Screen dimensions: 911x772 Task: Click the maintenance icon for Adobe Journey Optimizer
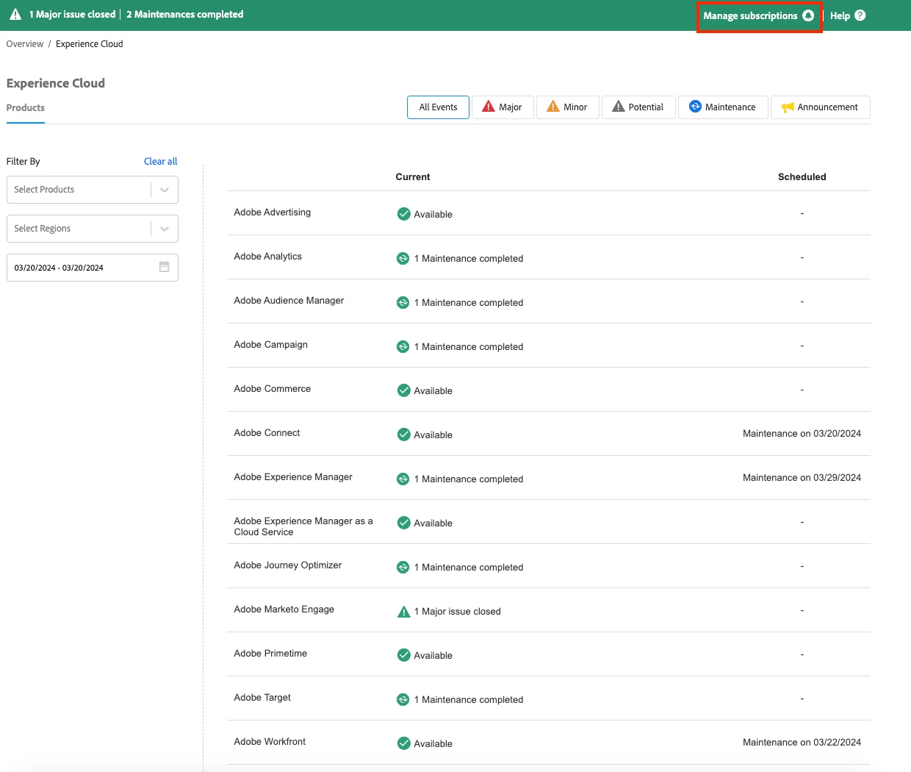(403, 567)
